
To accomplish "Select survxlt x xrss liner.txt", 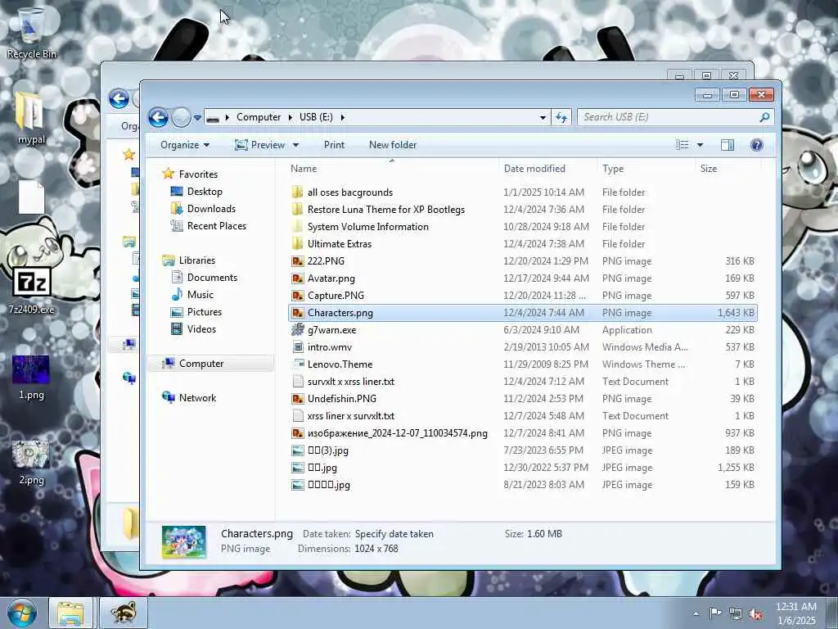I will coord(350,382).
